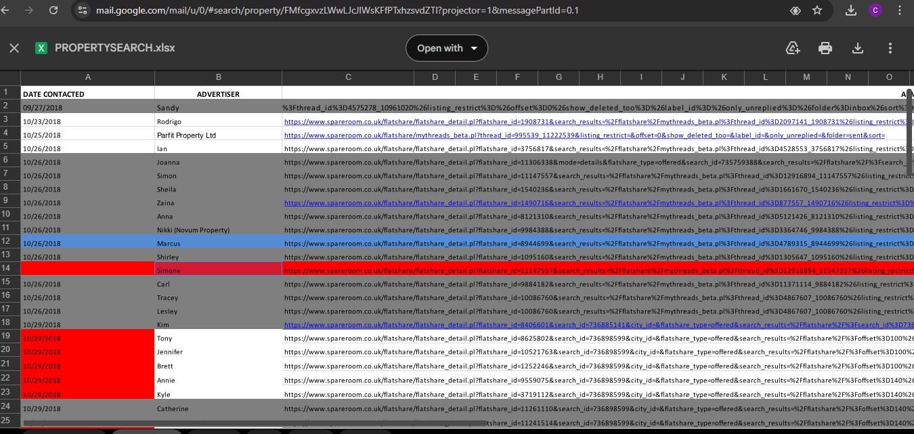
Task: View site information icon in address bar
Action: 83,11
